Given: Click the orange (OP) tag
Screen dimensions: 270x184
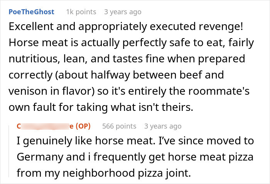Looking at the screenshot, I should (82, 126).
